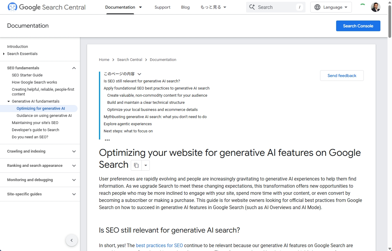Click the page vertical scrollbar thumb
Viewport: 392px width, 251px height.
click(390, 22)
